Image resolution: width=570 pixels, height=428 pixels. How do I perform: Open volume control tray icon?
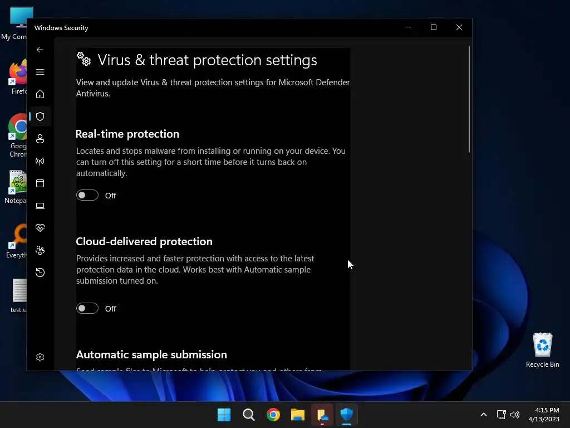pyautogui.click(x=515, y=415)
